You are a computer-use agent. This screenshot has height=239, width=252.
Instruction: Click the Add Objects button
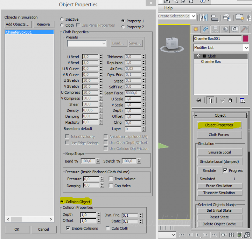(17, 24)
